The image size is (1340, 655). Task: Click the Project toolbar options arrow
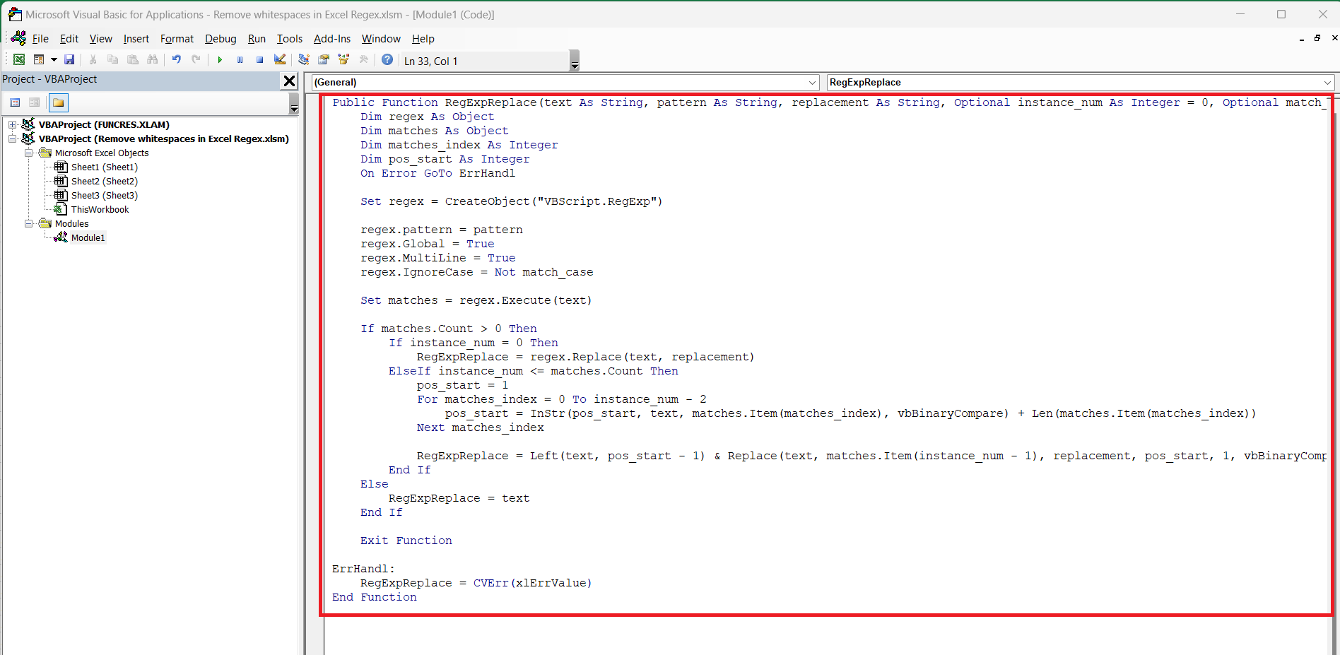click(294, 104)
